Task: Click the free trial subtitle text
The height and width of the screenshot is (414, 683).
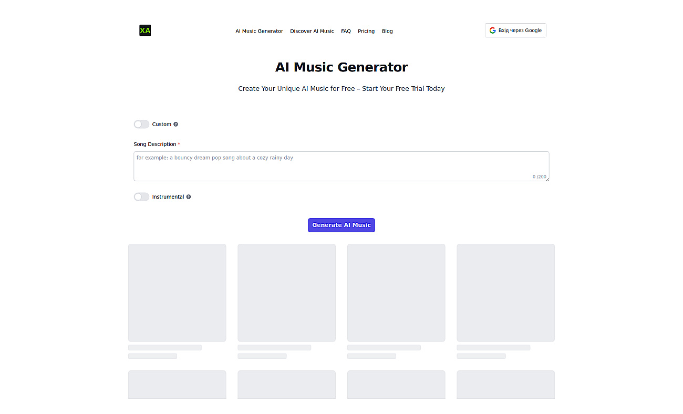Action: point(341,89)
